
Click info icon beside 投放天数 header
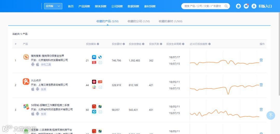(161, 44)
